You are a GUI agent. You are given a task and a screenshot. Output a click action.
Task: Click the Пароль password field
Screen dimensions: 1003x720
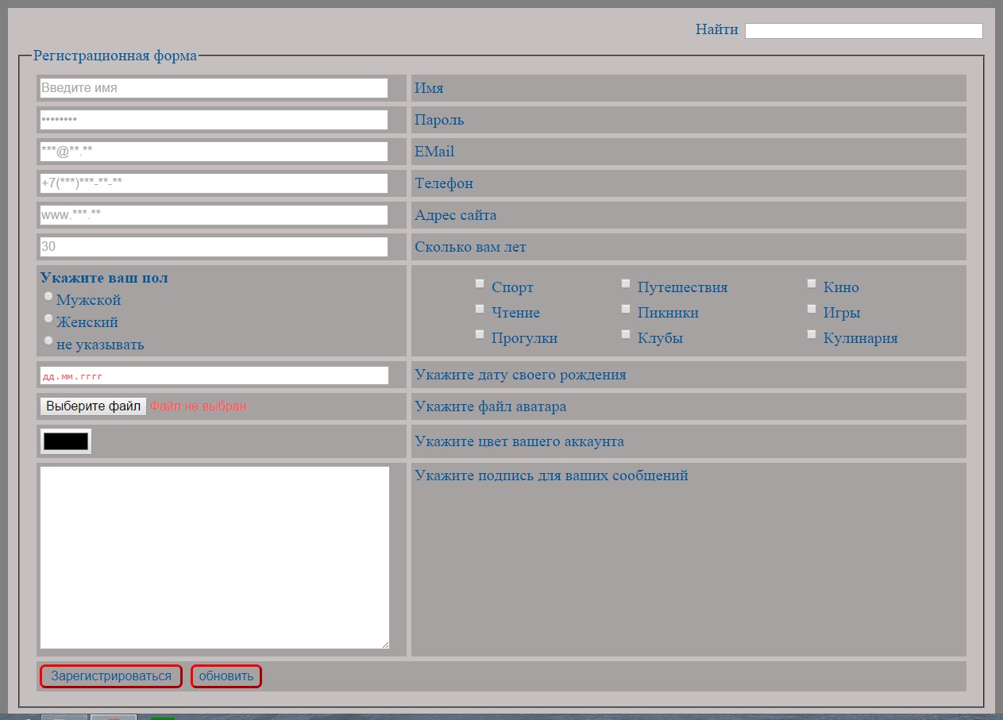click(x=214, y=120)
